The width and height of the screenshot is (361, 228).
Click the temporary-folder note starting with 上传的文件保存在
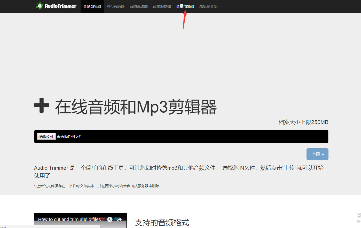98,186
